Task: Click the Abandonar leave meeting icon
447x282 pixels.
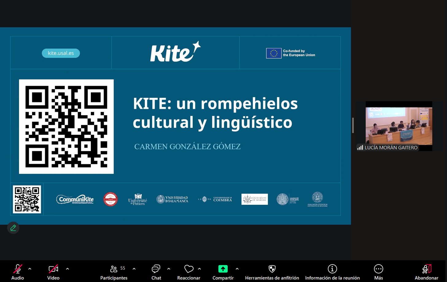Action: 426,269
